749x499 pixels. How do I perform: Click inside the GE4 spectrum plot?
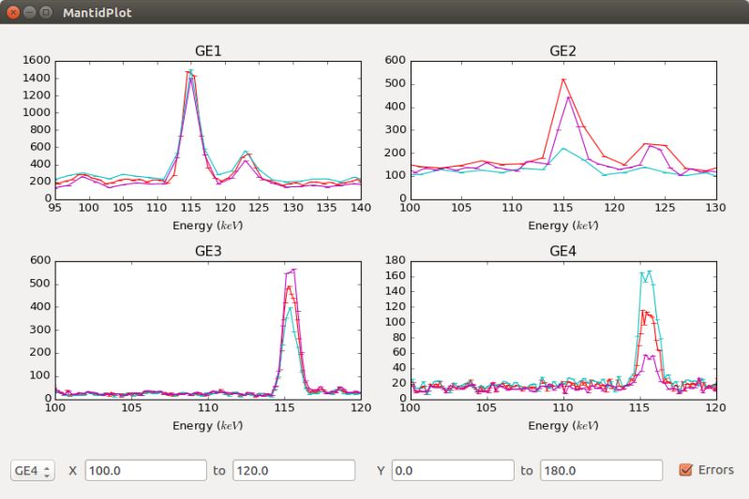tap(563, 330)
